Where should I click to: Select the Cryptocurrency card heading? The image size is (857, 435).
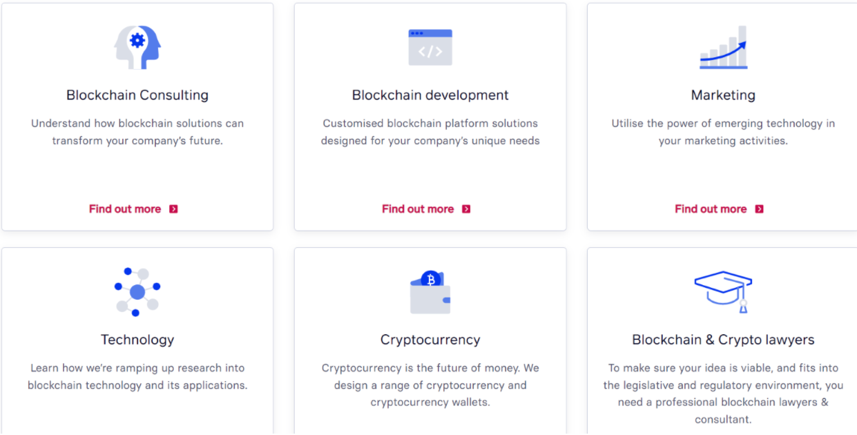[430, 340]
